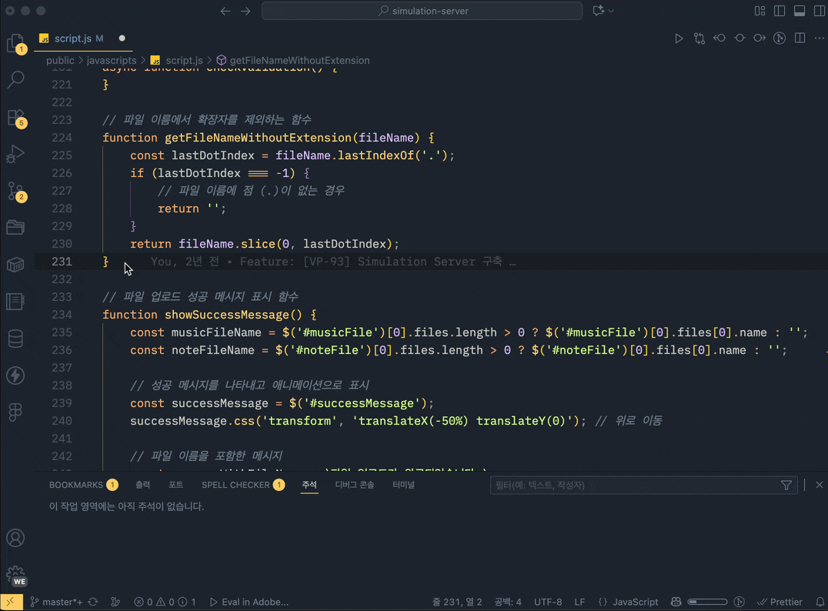Open Customize Layout icon

760,11
